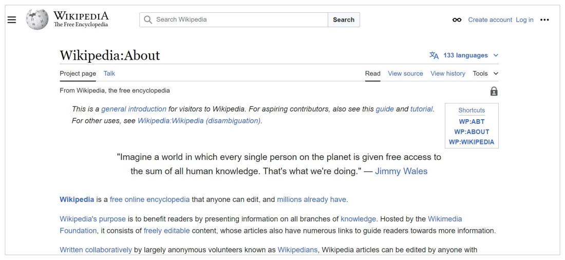This screenshot has height=260, width=565.
Task: Open the hamburger main menu
Action: (x=12, y=20)
